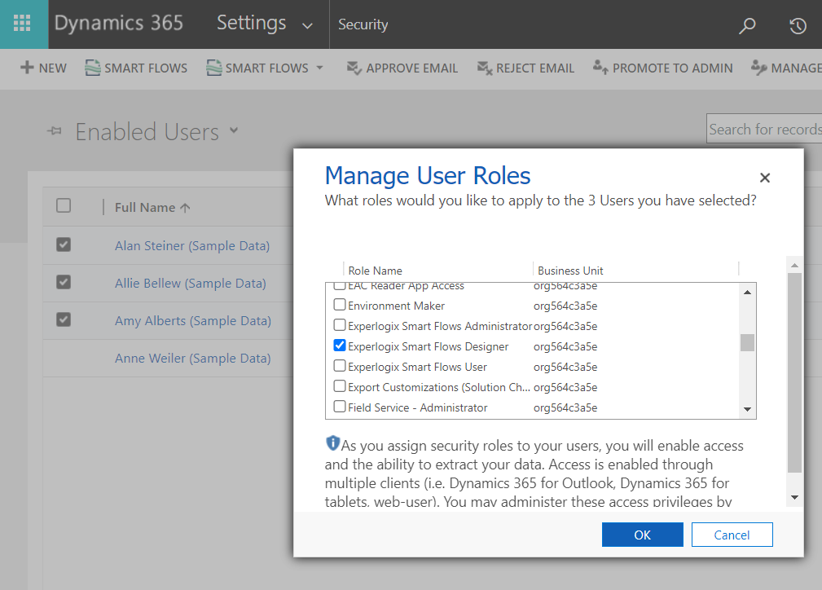Toggle the select-all users checkbox
Viewport: 822px width, 590px height.
(x=64, y=205)
